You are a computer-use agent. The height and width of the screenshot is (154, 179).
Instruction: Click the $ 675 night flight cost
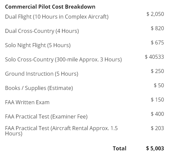pyautogui.click(x=157, y=42)
